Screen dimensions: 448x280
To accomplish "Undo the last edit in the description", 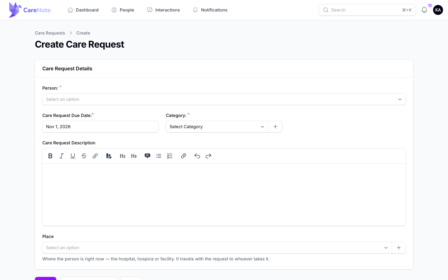I will [x=197, y=156].
